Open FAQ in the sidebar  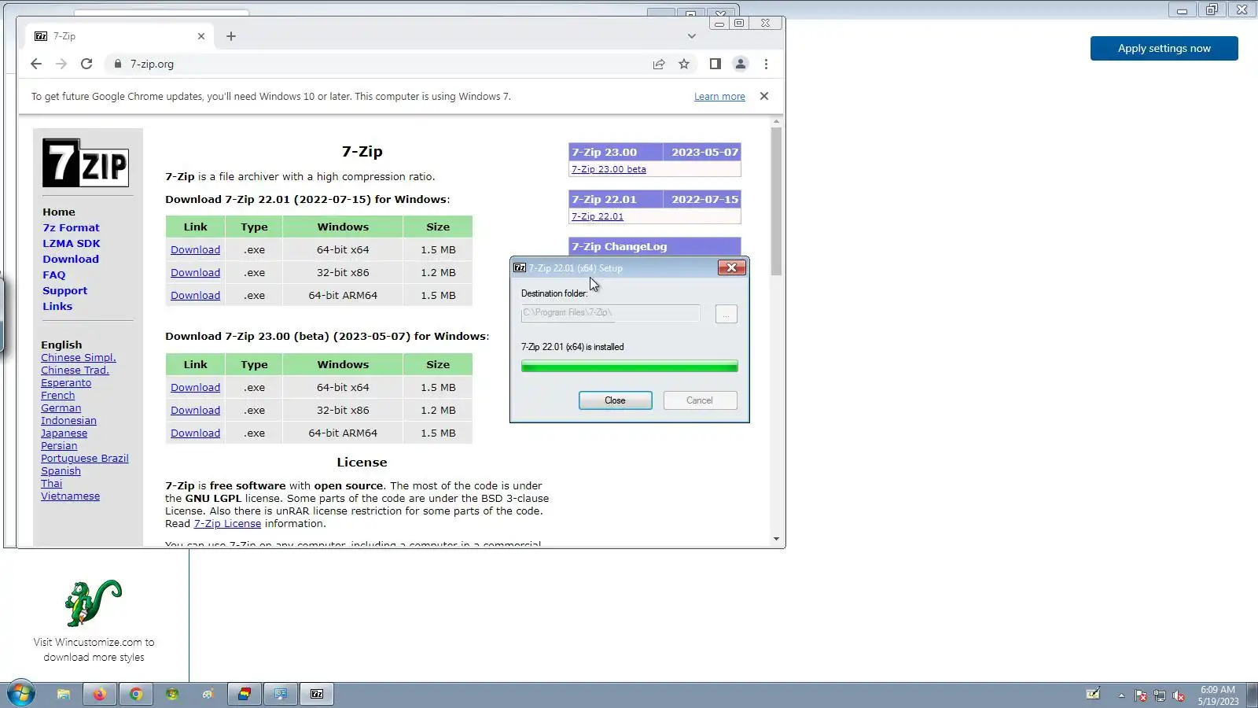click(x=54, y=275)
